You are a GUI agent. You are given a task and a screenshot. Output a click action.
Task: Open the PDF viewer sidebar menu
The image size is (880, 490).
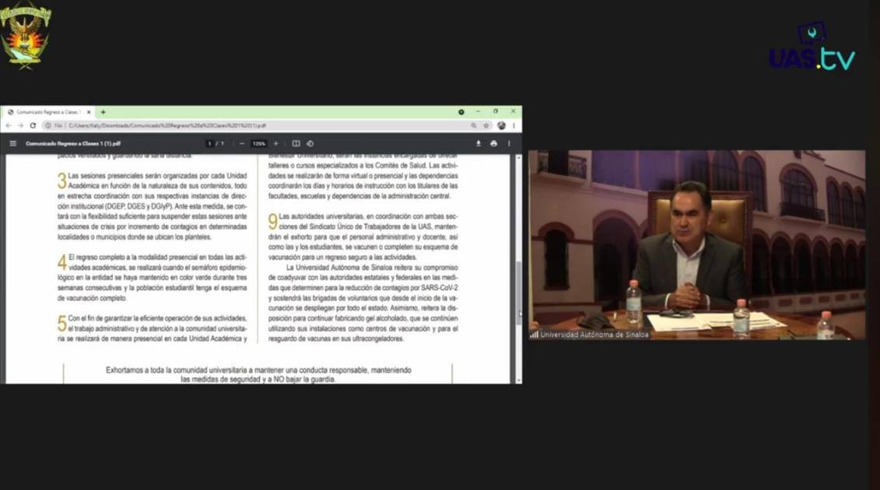tap(12, 144)
